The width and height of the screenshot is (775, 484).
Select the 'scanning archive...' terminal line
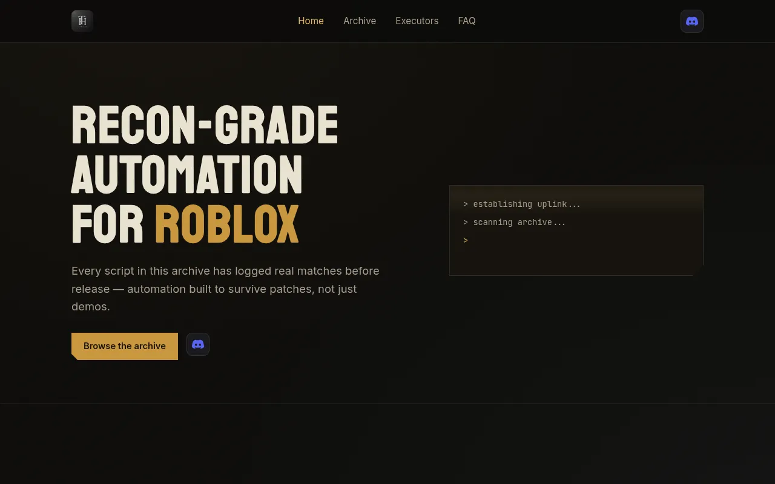coord(515,223)
